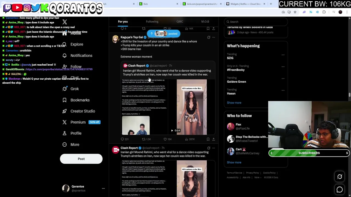Click the popsvibe status link in chat

tap(59, 69)
